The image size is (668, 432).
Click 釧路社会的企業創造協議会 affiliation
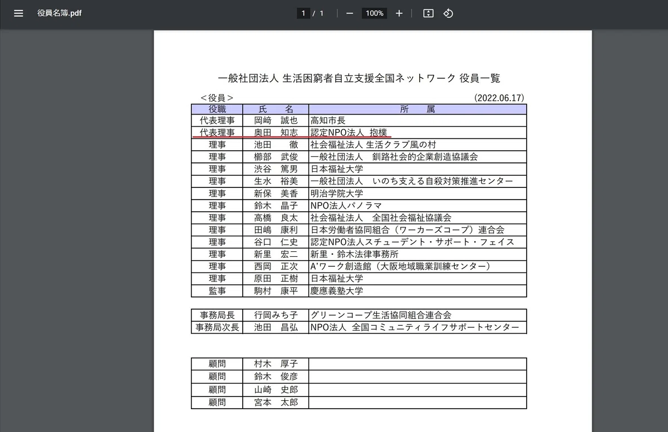[425, 157]
